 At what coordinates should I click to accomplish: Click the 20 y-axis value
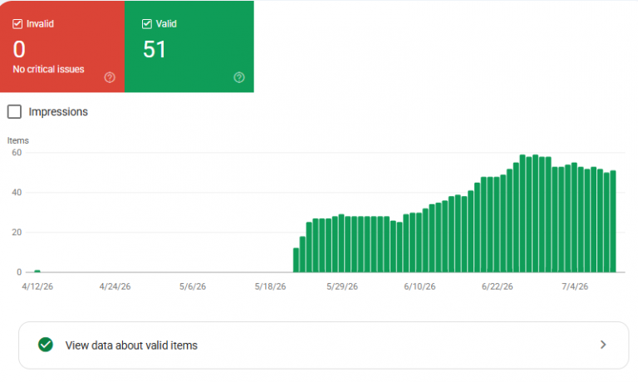tap(17, 233)
